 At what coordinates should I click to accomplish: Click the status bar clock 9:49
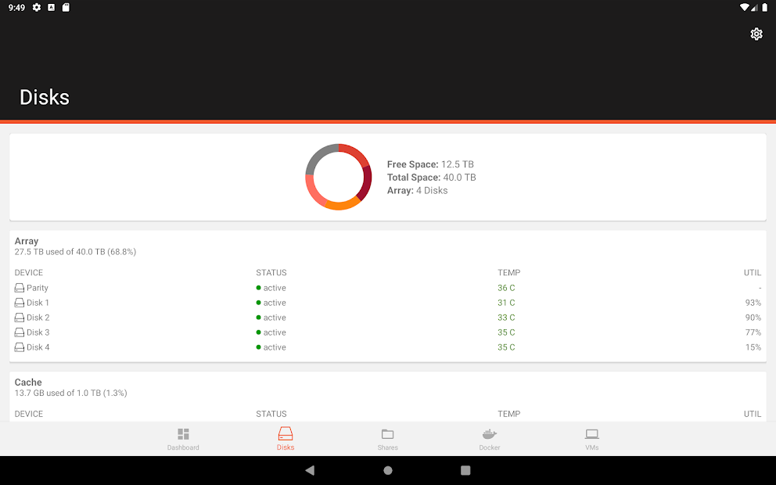tap(16, 7)
